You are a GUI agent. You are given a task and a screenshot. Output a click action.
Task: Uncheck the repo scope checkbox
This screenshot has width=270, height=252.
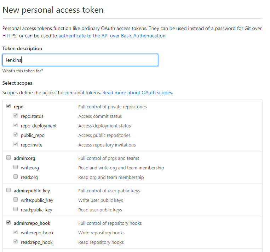(8, 106)
